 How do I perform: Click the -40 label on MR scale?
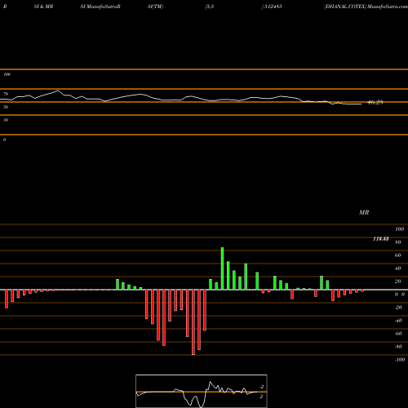pos(398,321)
